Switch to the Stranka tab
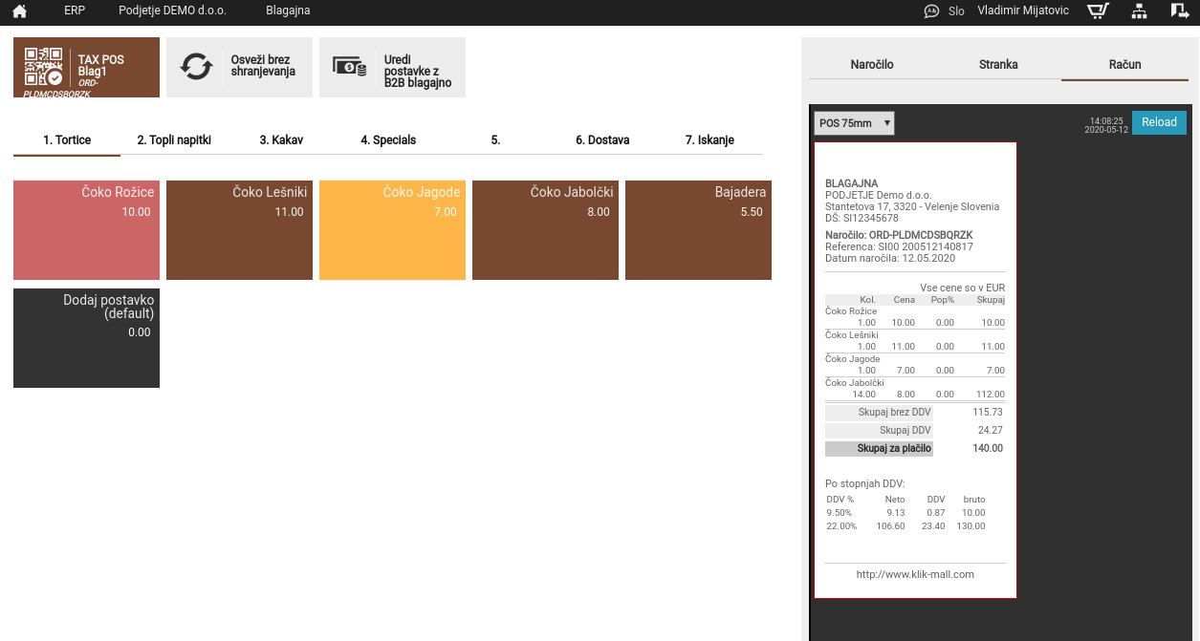1200x641 pixels. coord(998,65)
